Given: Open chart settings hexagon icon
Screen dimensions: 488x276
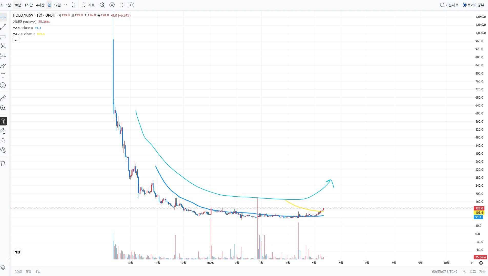Looking at the screenshot, I should click(112, 5).
